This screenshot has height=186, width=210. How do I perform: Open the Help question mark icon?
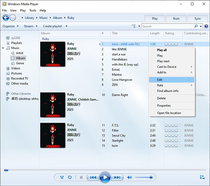click(x=206, y=26)
